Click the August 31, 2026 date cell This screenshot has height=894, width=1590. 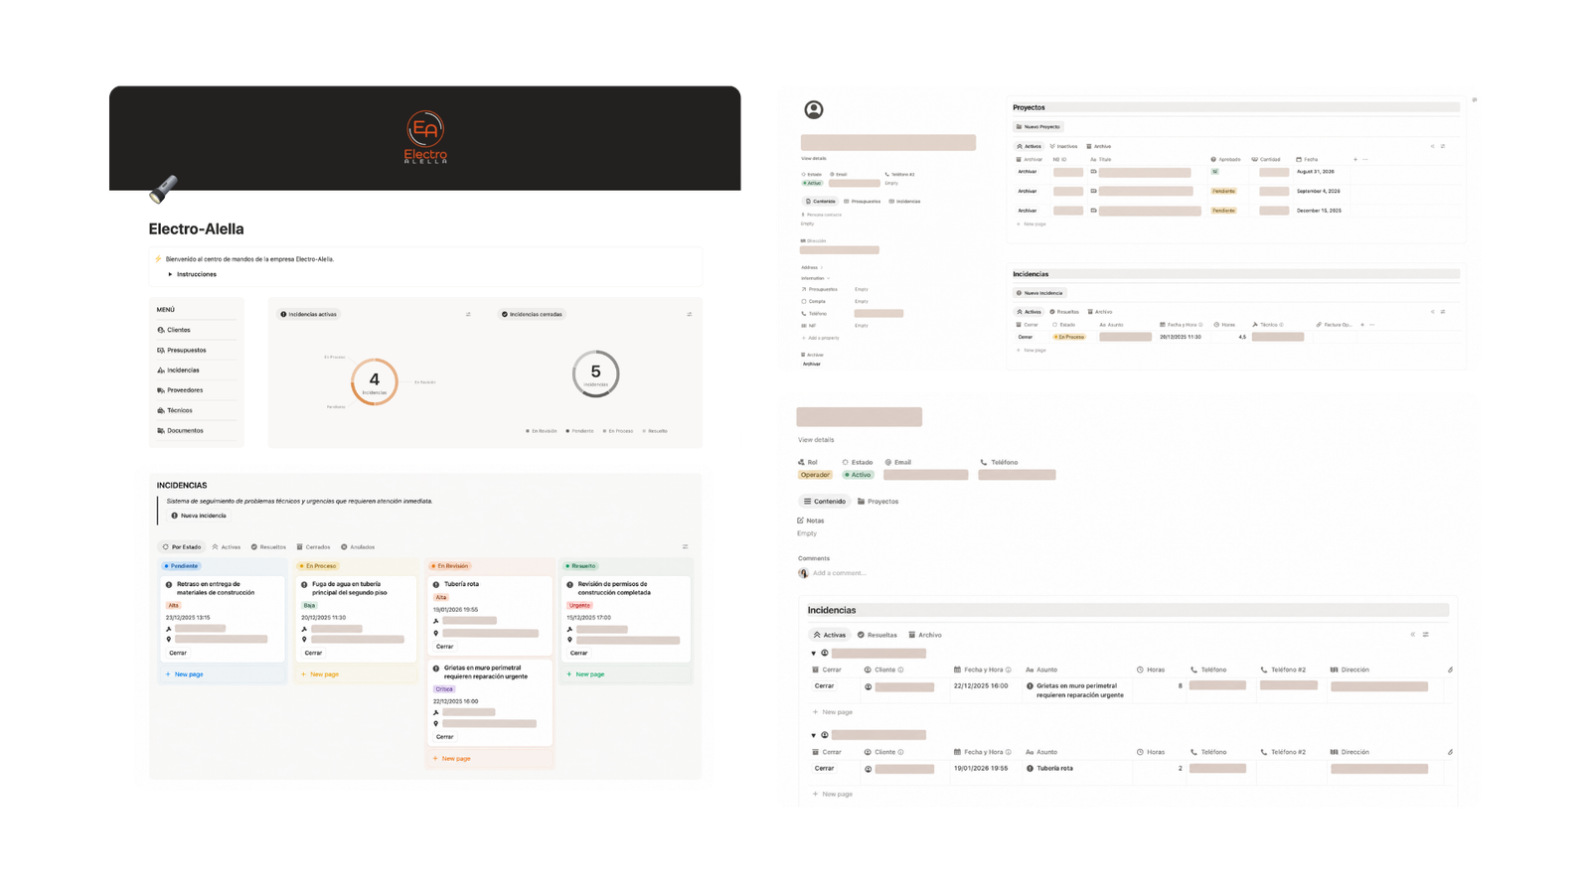tap(1316, 172)
